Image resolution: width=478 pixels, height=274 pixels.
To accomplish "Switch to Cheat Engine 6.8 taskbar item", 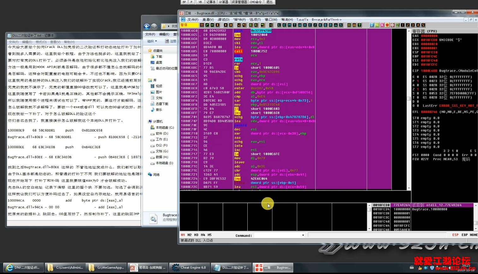I will [x=189, y=268].
